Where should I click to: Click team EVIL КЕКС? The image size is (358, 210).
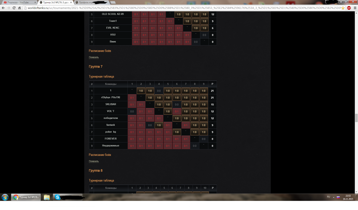113,28
